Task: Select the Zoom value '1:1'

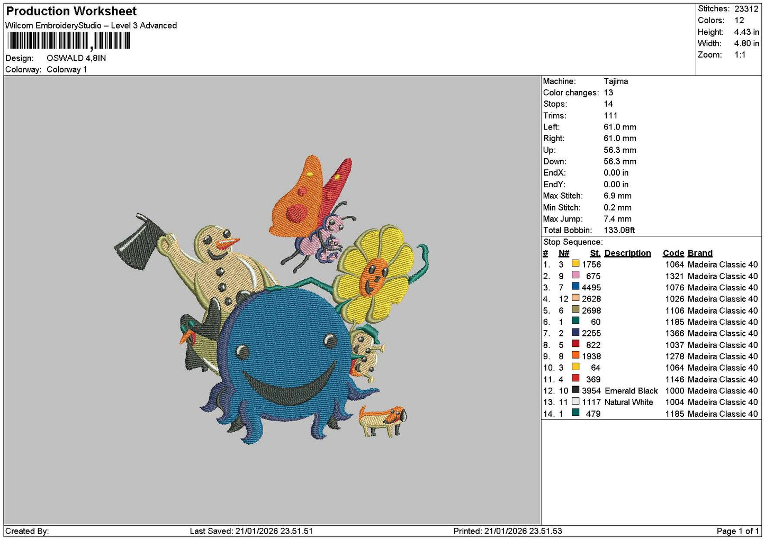Action: (x=740, y=55)
